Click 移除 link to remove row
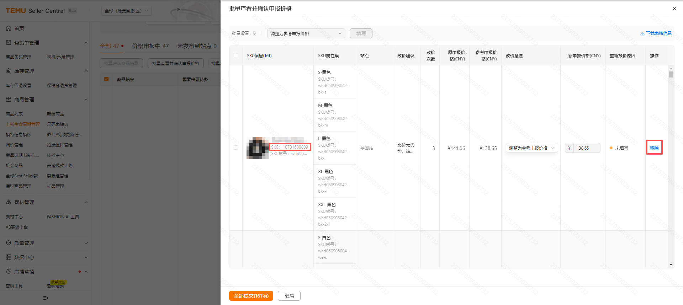Viewport: 683px width, 305px height. pyautogui.click(x=654, y=148)
